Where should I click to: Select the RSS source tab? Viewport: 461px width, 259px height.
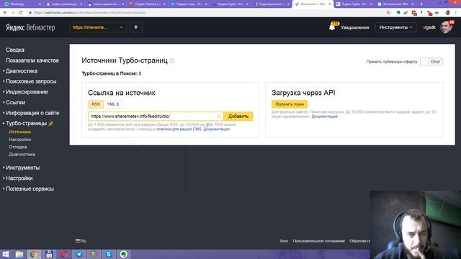pyautogui.click(x=96, y=104)
